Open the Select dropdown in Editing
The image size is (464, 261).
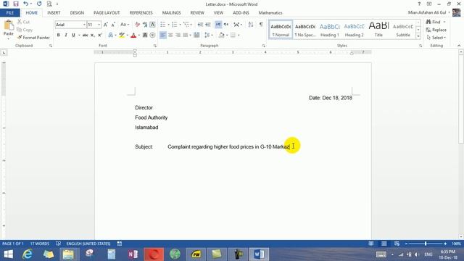(x=436, y=38)
